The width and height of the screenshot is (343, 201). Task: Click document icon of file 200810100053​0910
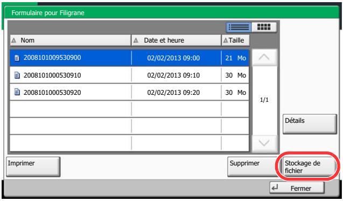[x=17, y=75]
